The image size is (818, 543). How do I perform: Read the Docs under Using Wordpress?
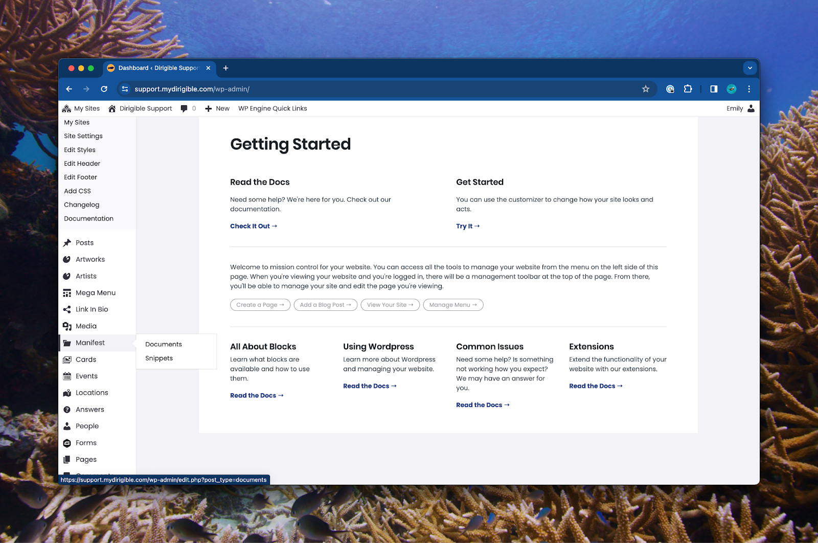pyautogui.click(x=370, y=386)
